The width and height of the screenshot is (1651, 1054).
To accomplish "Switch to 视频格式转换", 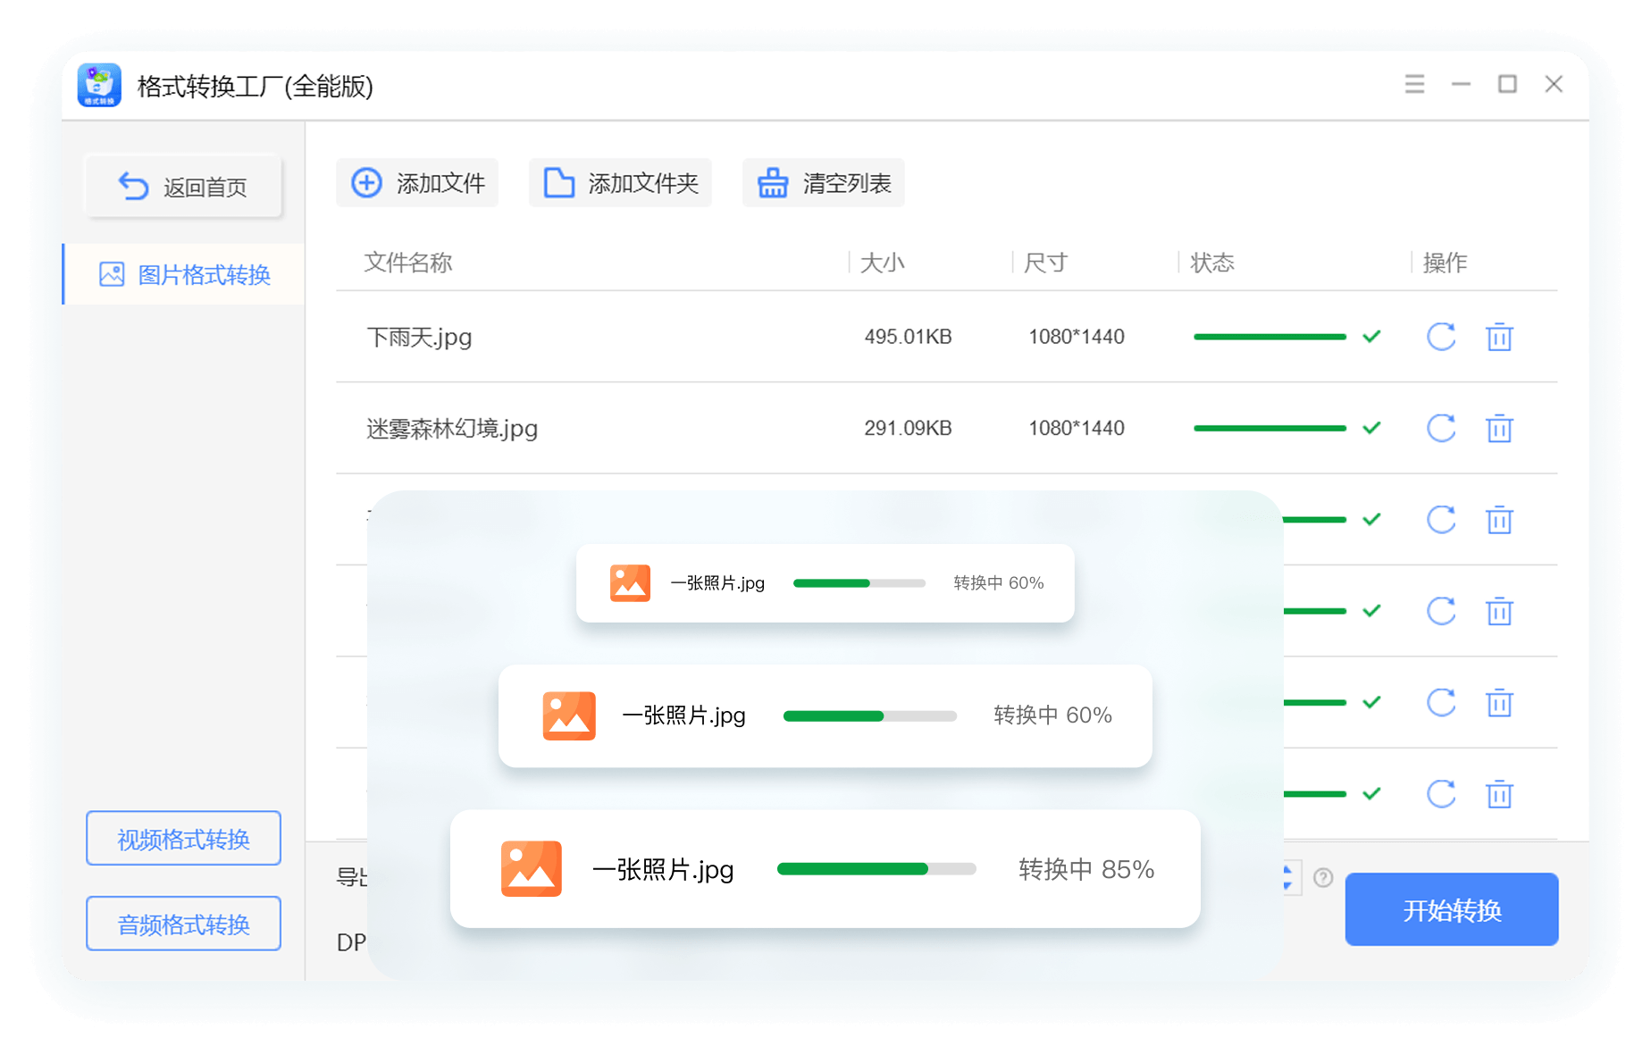I will click(184, 839).
